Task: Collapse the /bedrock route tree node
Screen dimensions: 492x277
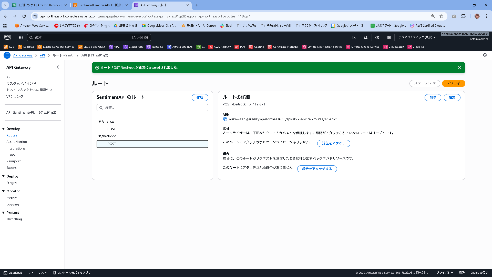Action: [100, 136]
